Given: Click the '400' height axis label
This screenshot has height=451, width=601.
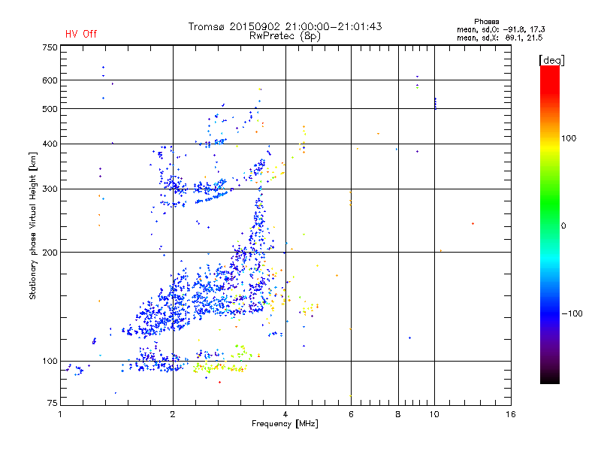Looking at the screenshot, I should (50, 144).
